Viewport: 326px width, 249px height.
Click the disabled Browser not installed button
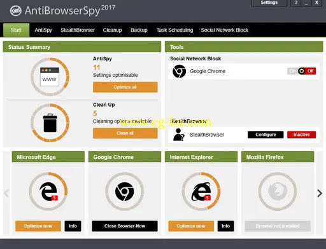coord(278,226)
